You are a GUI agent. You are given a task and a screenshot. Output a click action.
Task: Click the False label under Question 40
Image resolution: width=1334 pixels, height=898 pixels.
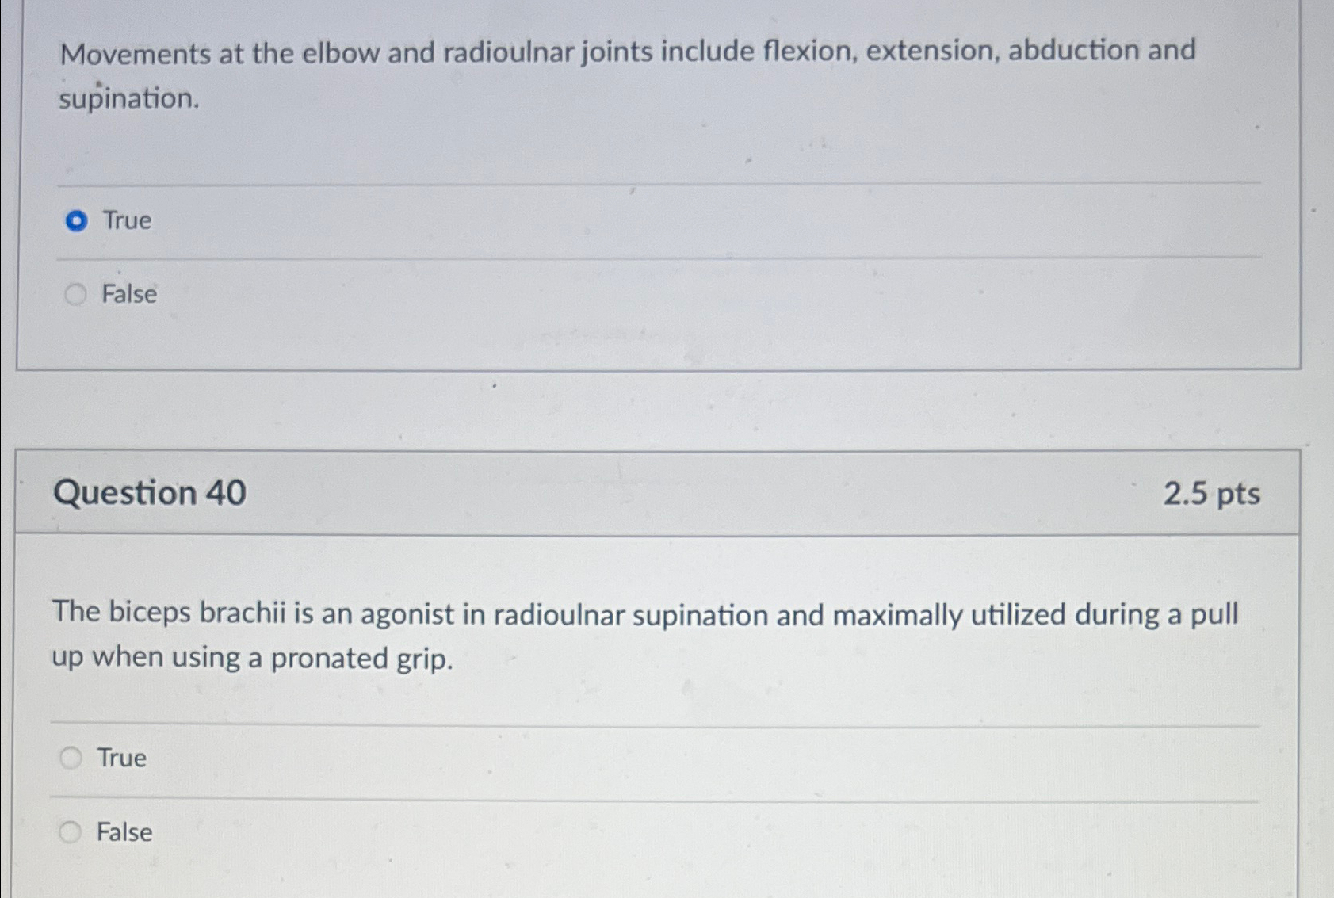[122, 833]
